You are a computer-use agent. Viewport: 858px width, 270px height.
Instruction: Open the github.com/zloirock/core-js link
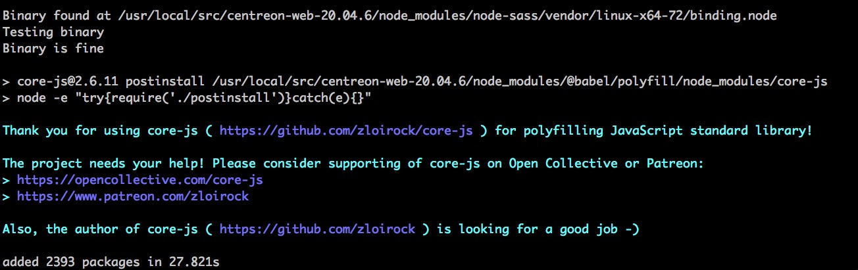click(346, 131)
